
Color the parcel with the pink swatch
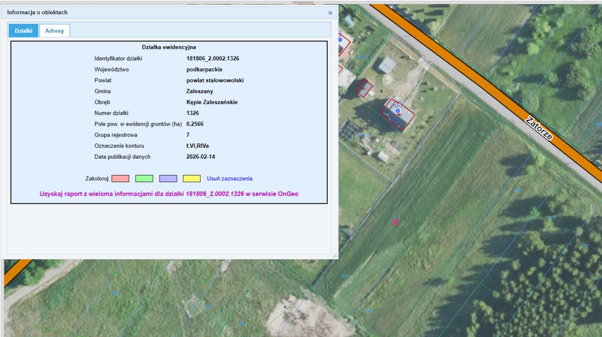point(120,178)
